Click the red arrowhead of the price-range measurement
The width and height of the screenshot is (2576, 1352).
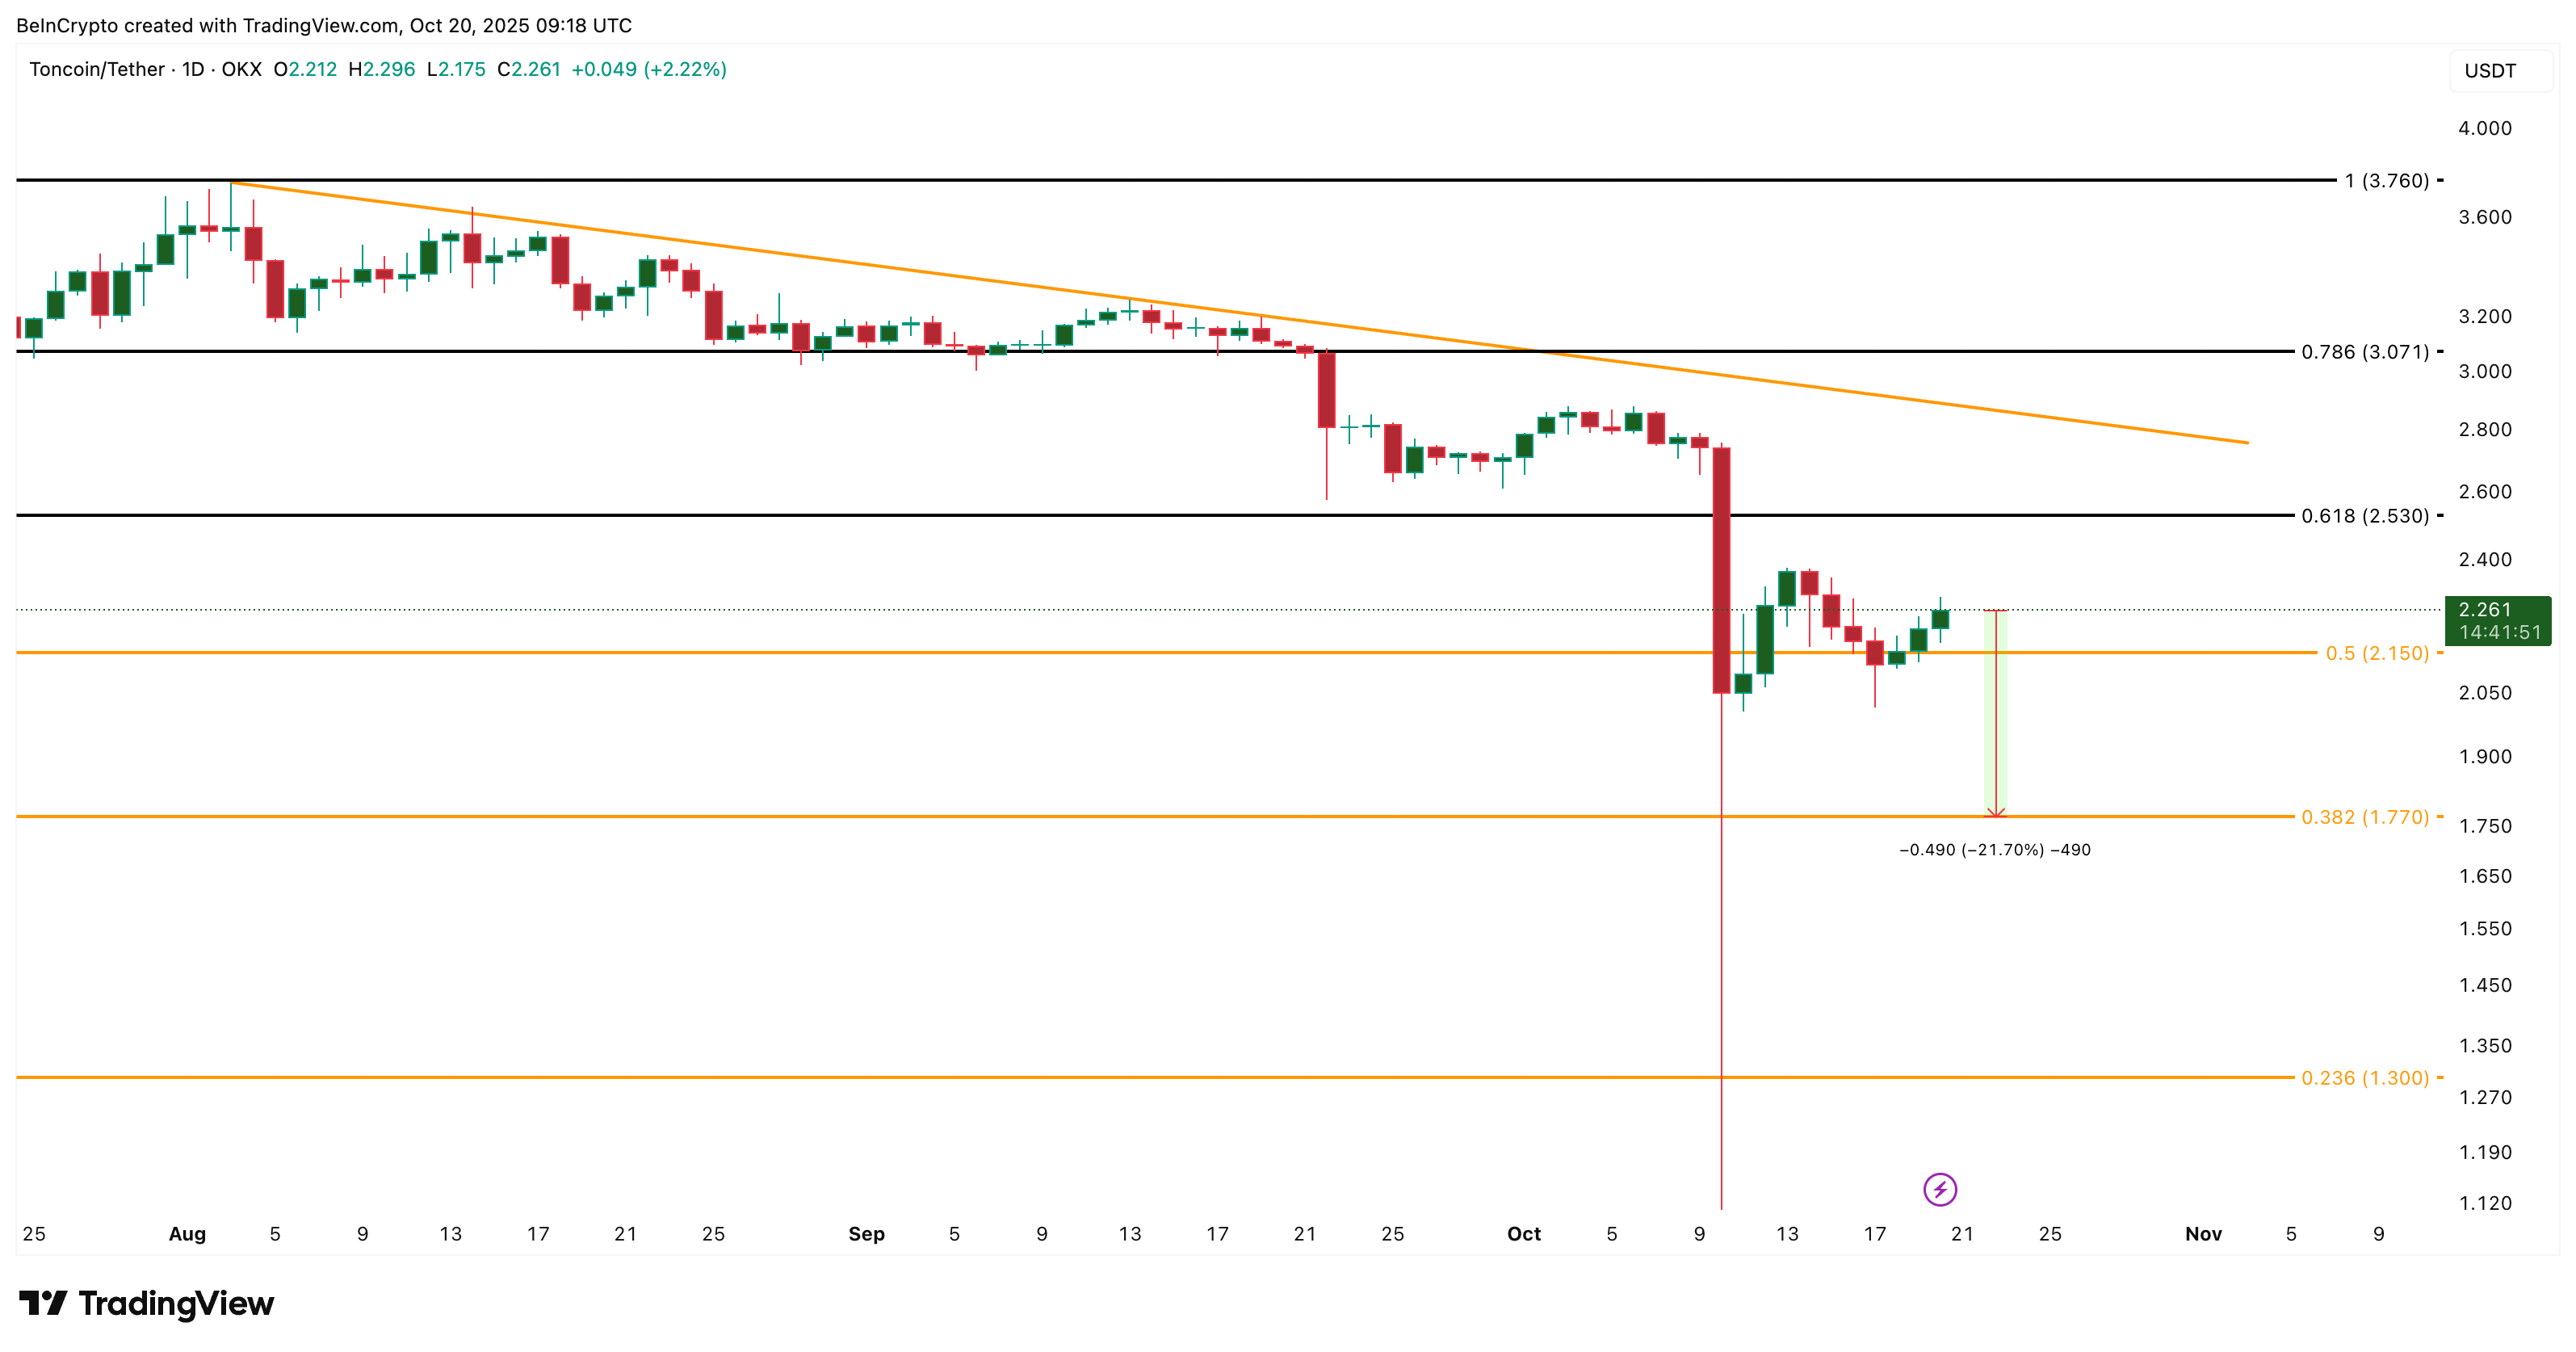click(1995, 811)
